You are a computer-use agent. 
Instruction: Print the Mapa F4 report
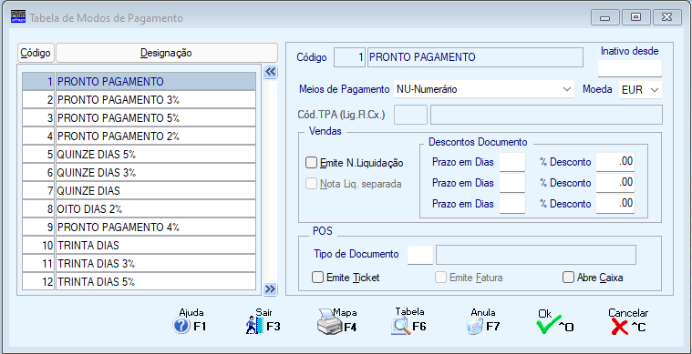[330, 323]
